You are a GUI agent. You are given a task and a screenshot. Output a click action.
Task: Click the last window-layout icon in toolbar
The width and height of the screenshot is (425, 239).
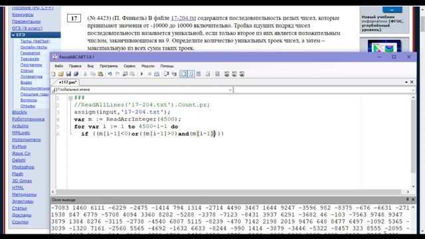242,74
